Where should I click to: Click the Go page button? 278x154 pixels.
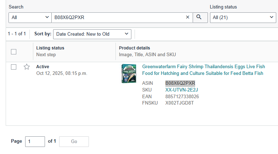pos(74,141)
